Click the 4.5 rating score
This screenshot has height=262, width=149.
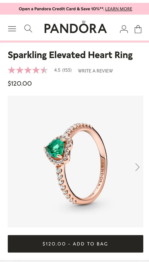[x=57, y=70]
